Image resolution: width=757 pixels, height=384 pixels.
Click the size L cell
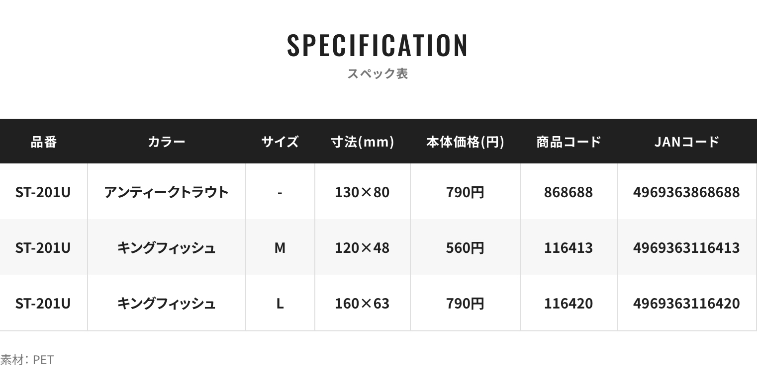(280, 303)
